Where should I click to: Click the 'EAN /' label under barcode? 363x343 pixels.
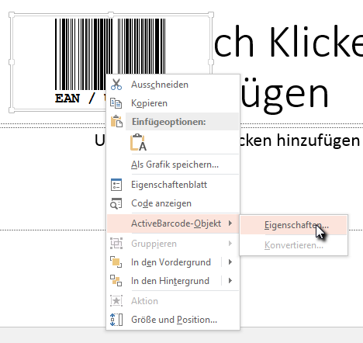[x=74, y=99]
